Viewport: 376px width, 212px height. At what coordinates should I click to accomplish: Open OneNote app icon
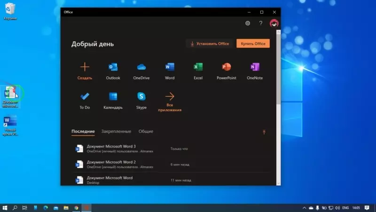pyautogui.click(x=255, y=67)
